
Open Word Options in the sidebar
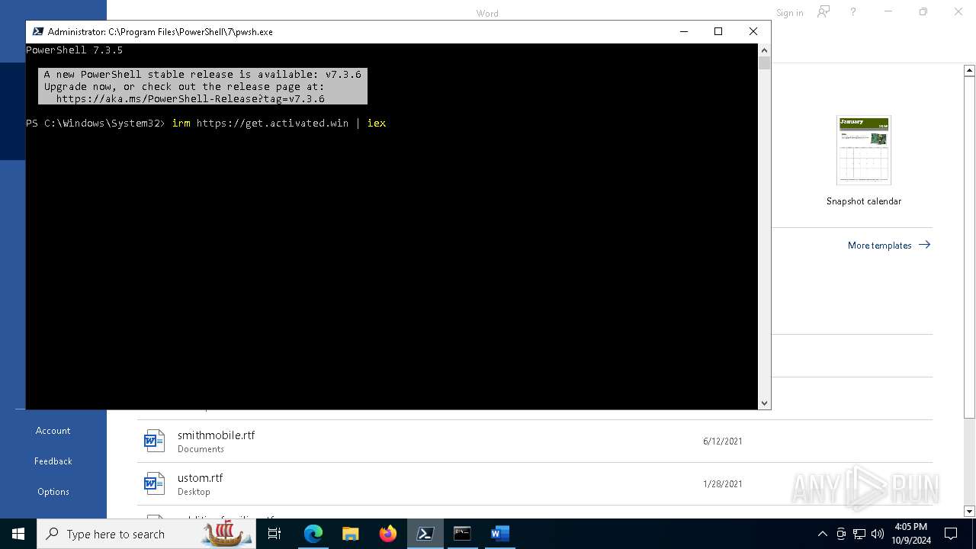coord(53,492)
